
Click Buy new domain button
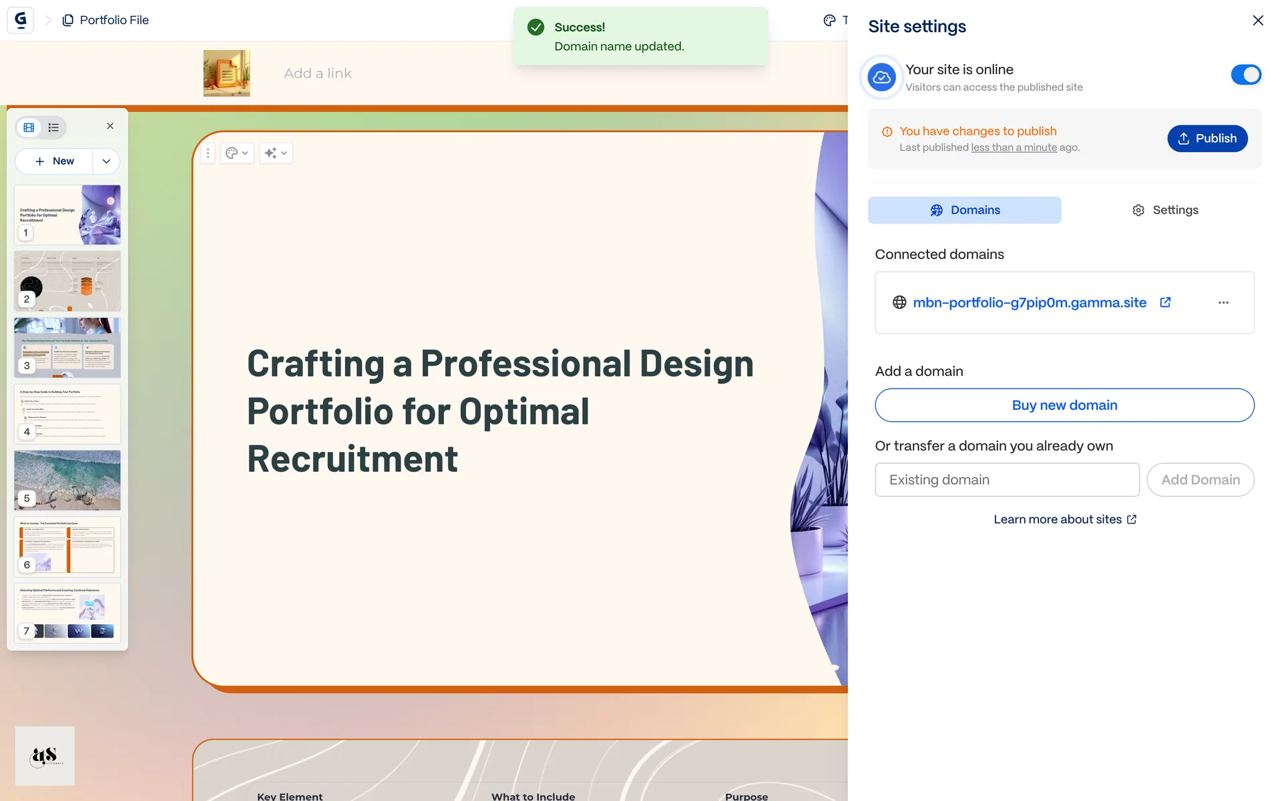1064,405
